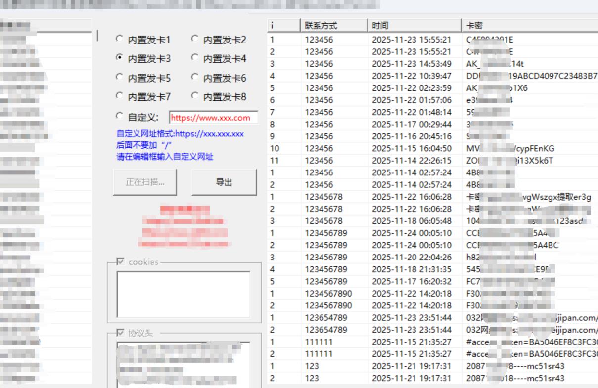The width and height of the screenshot is (598, 388).
Task: Click inside the 协议头 text area
Action: click(183, 363)
